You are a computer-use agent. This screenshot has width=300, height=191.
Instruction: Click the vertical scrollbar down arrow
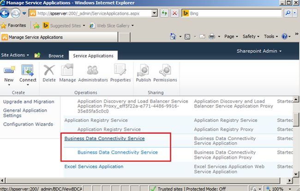[296, 174]
